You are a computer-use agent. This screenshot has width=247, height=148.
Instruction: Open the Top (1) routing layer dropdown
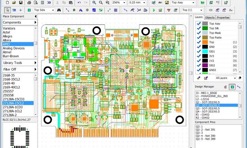coord(201,10)
